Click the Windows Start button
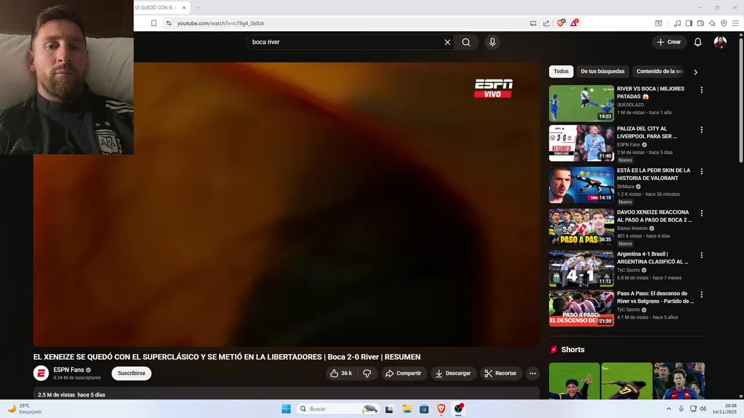Screen dimensions: 744x418 coord(286,409)
